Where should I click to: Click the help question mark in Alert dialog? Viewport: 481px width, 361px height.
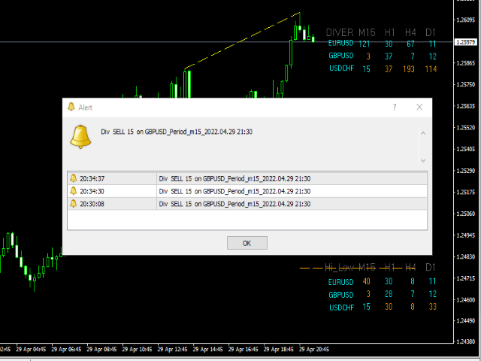(x=395, y=107)
